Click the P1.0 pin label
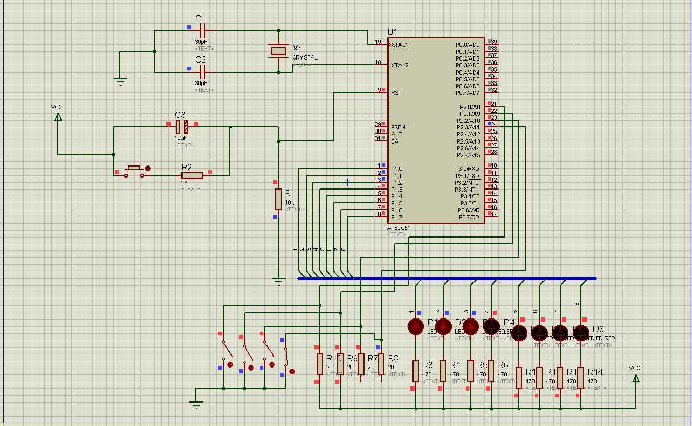 click(397, 169)
